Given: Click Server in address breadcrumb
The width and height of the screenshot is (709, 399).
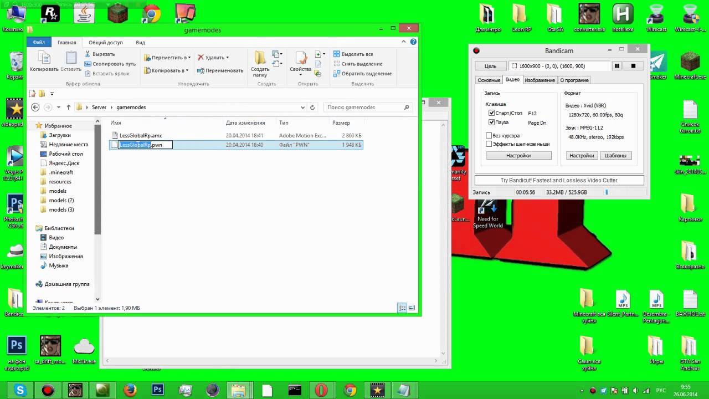Looking at the screenshot, I should pos(99,108).
